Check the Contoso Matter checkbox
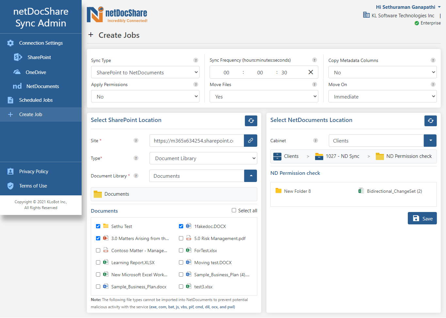This screenshot has width=446, height=318. (98, 250)
